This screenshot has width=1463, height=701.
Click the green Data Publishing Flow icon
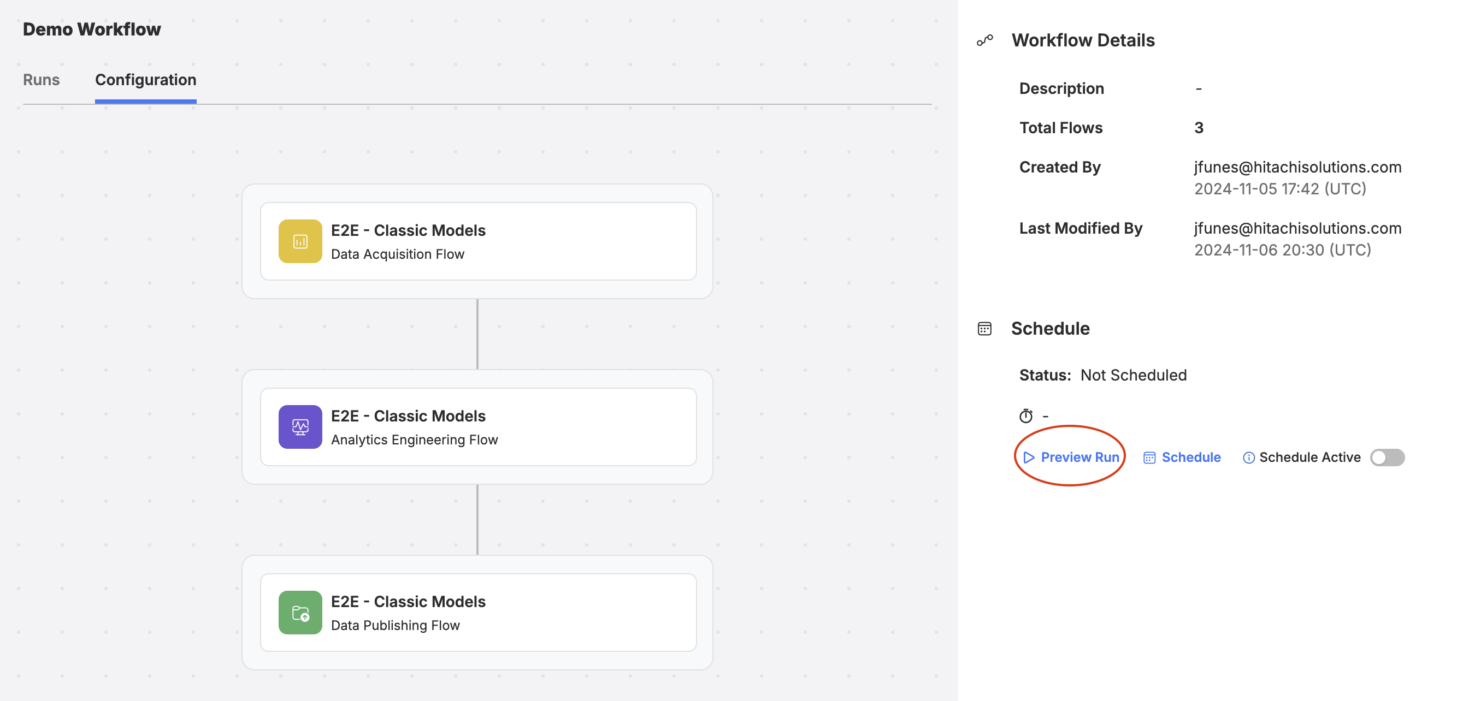[300, 613]
